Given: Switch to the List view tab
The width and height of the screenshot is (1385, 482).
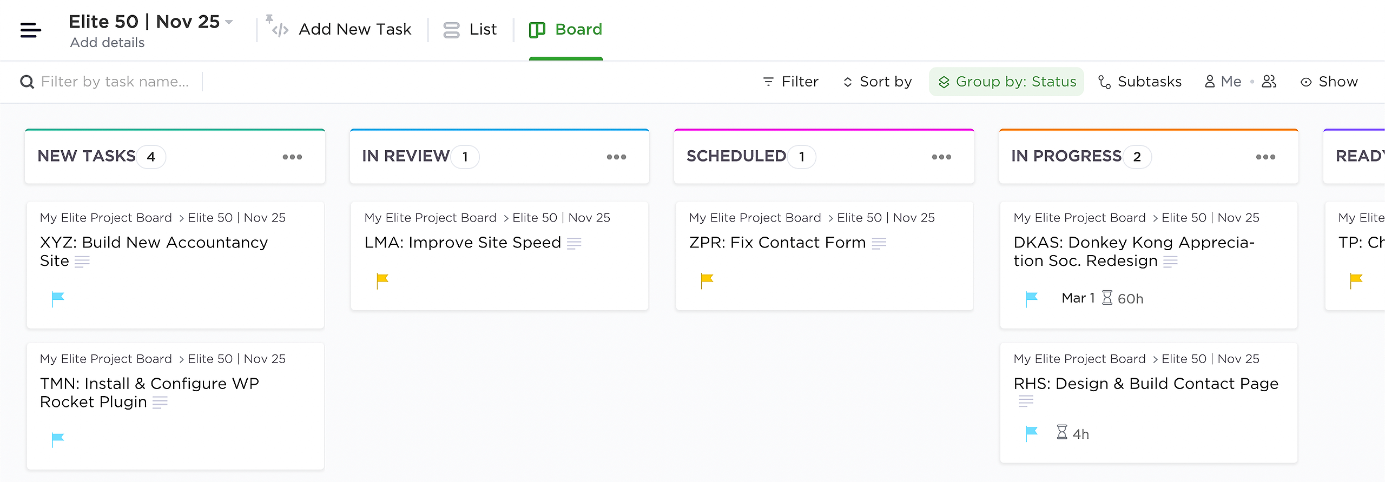Looking at the screenshot, I should click(x=470, y=30).
